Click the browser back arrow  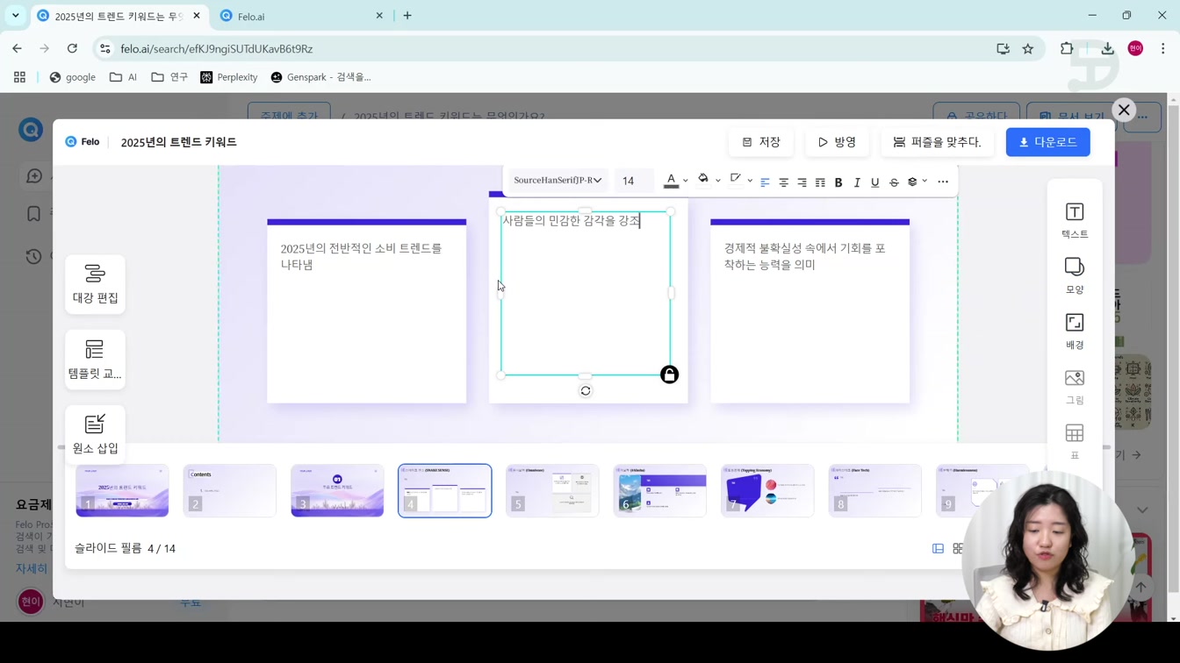(x=18, y=49)
